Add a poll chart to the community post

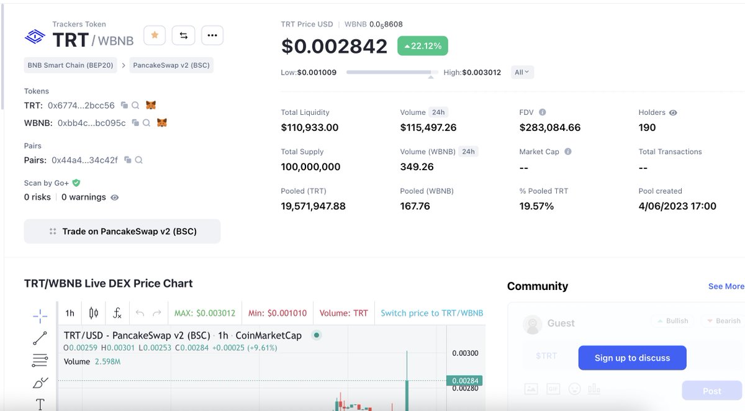click(594, 389)
